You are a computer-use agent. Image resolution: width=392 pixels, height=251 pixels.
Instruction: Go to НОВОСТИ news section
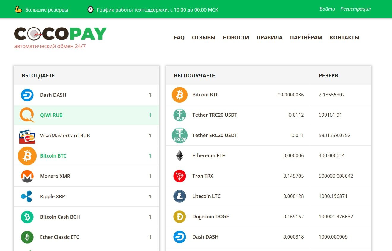(x=236, y=38)
